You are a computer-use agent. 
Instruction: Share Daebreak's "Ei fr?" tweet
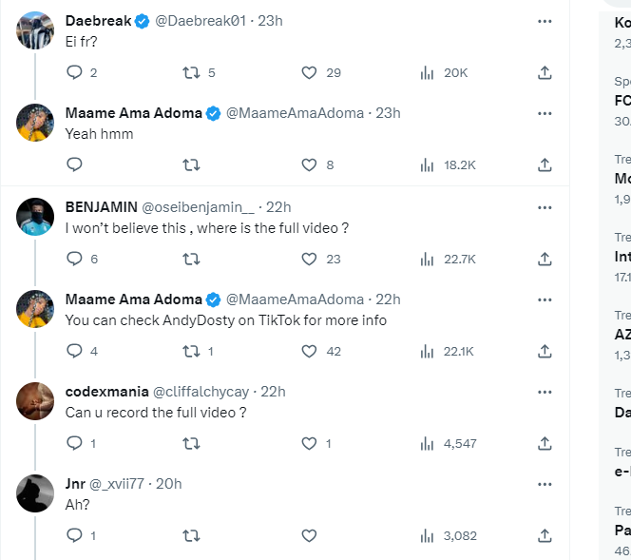point(545,72)
